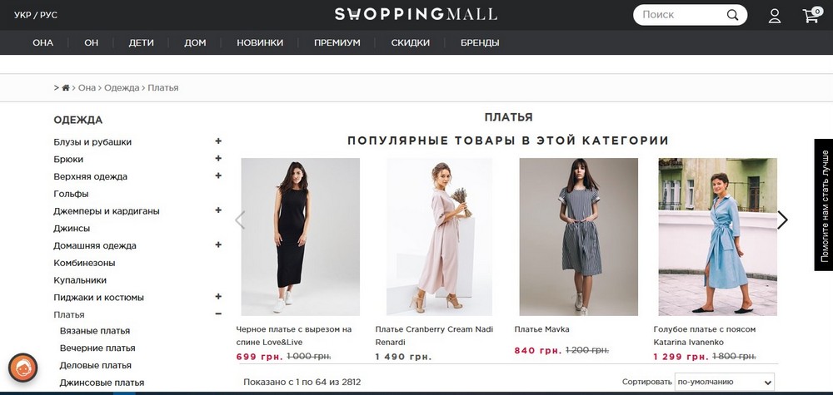Screen dimensions: 833x395
Task: Switch language via УКР / РУС link
Action: pyautogui.click(x=36, y=15)
